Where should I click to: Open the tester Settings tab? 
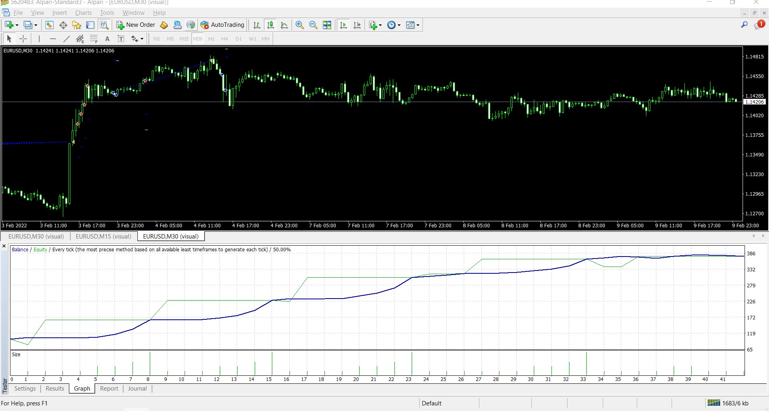[x=25, y=388]
